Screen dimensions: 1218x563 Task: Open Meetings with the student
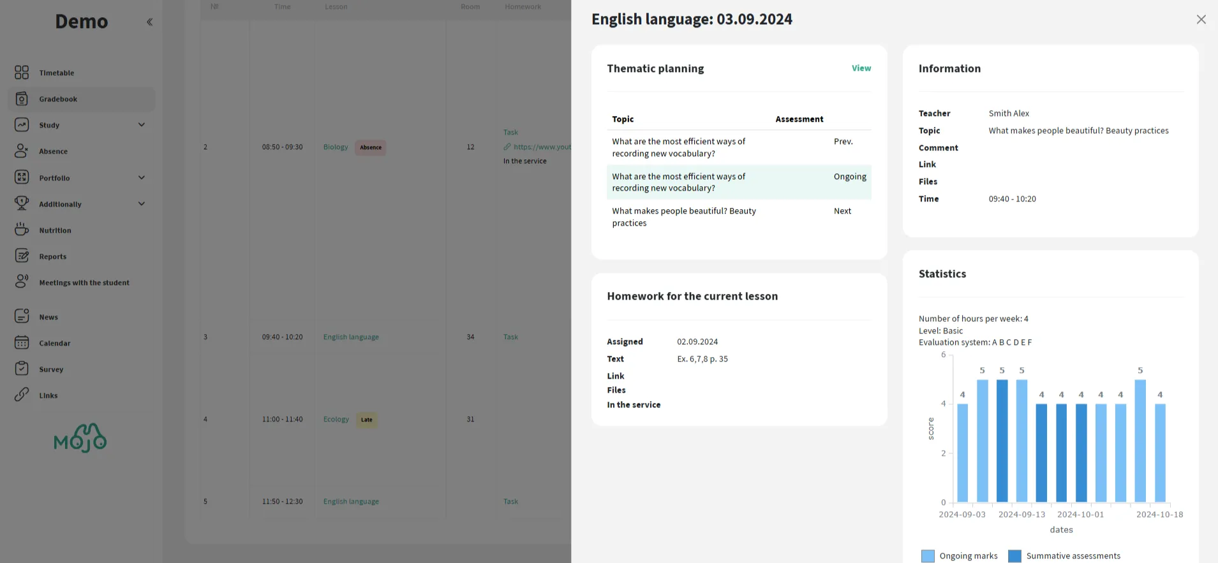(84, 282)
